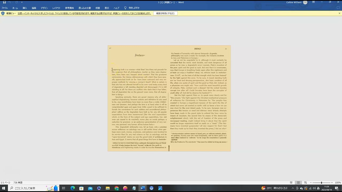Open Task View from the taskbar
Screen dimensions: 342x192
(x=64, y=188)
